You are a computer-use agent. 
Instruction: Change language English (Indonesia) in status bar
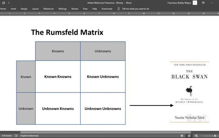click(29, 136)
